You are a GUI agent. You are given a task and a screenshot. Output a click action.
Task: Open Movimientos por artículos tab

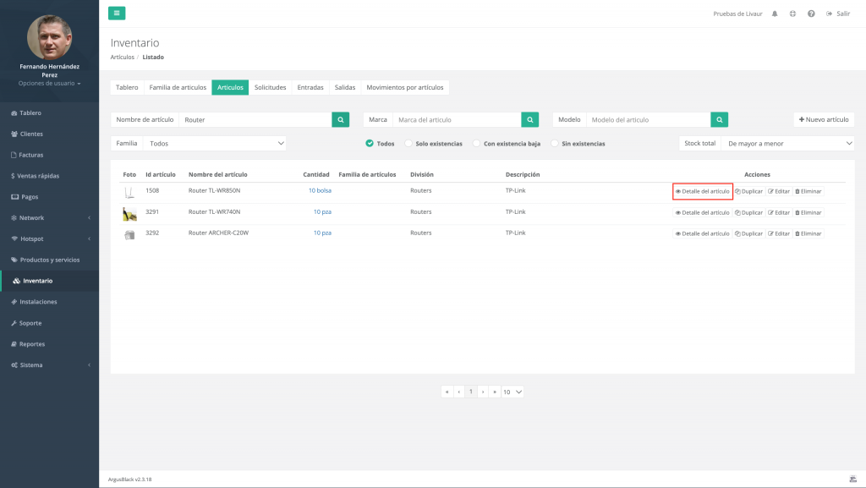tap(405, 87)
